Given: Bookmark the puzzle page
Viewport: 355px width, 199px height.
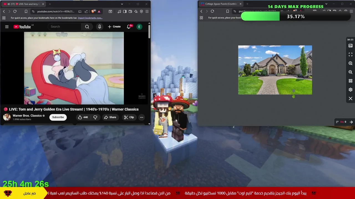Looking at the screenshot, I should point(227,11).
